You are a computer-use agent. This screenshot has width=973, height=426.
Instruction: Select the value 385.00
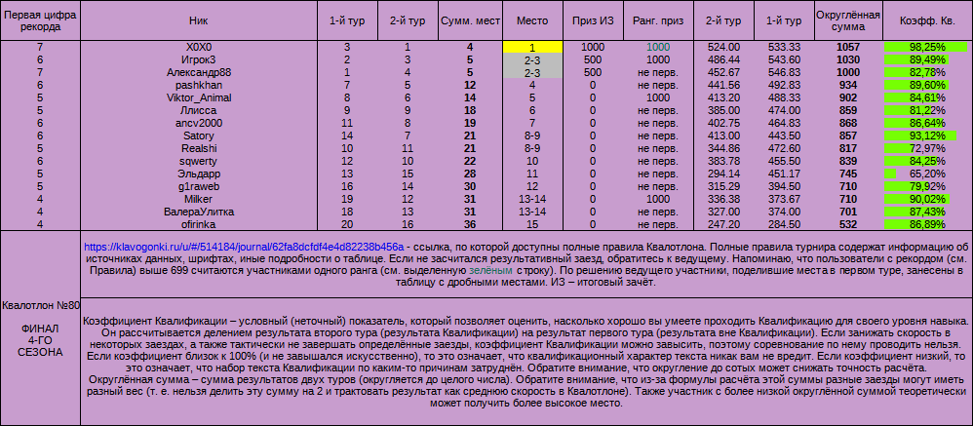tap(724, 110)
